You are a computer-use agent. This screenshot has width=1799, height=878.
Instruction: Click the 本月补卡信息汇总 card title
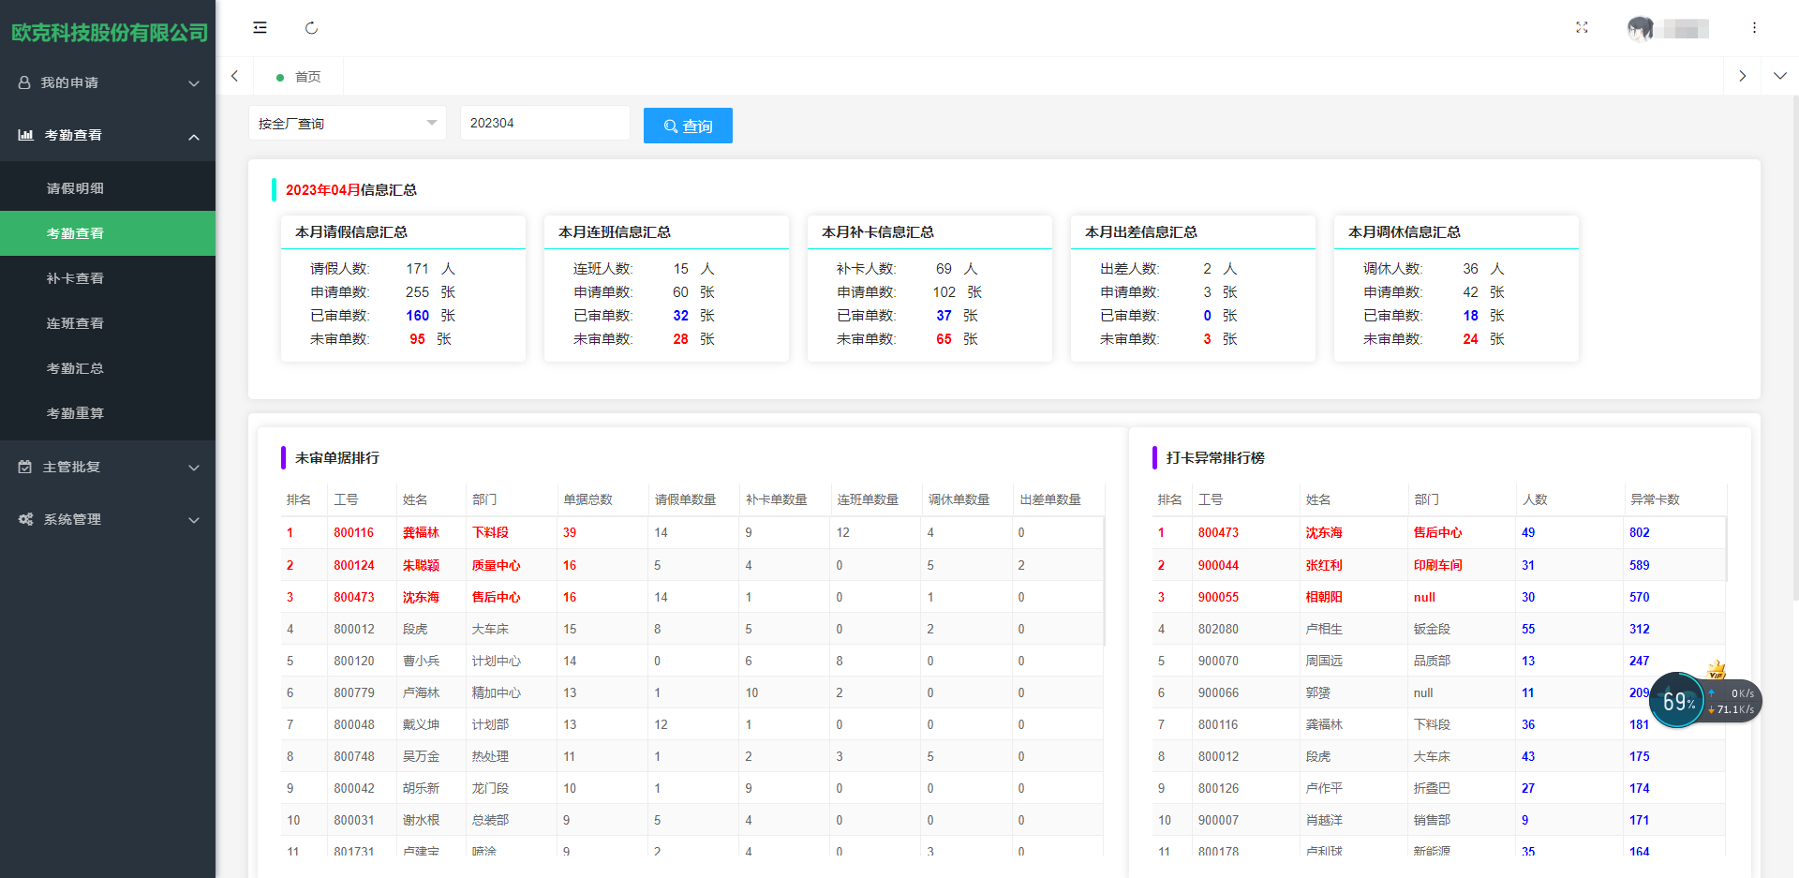(x=878, y=232)
